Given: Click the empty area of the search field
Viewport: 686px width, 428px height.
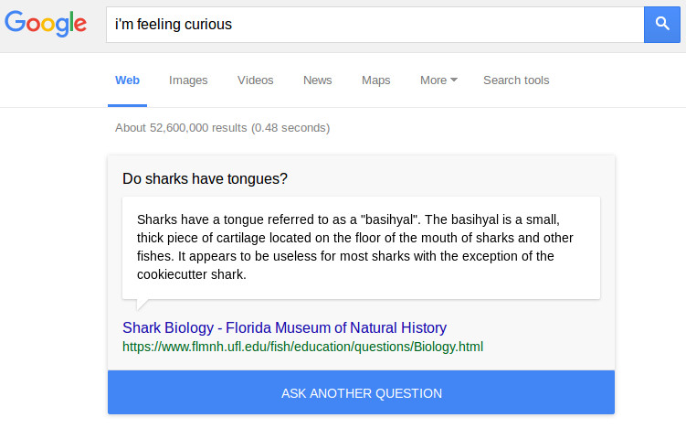Looking at the screenshot, I should (438, 25).
